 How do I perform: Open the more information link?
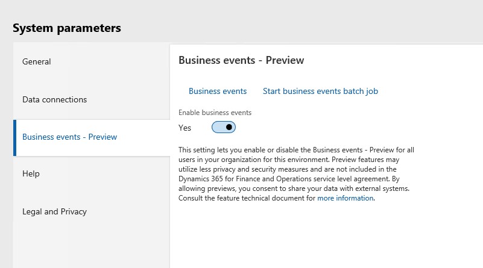click(346, 198)
